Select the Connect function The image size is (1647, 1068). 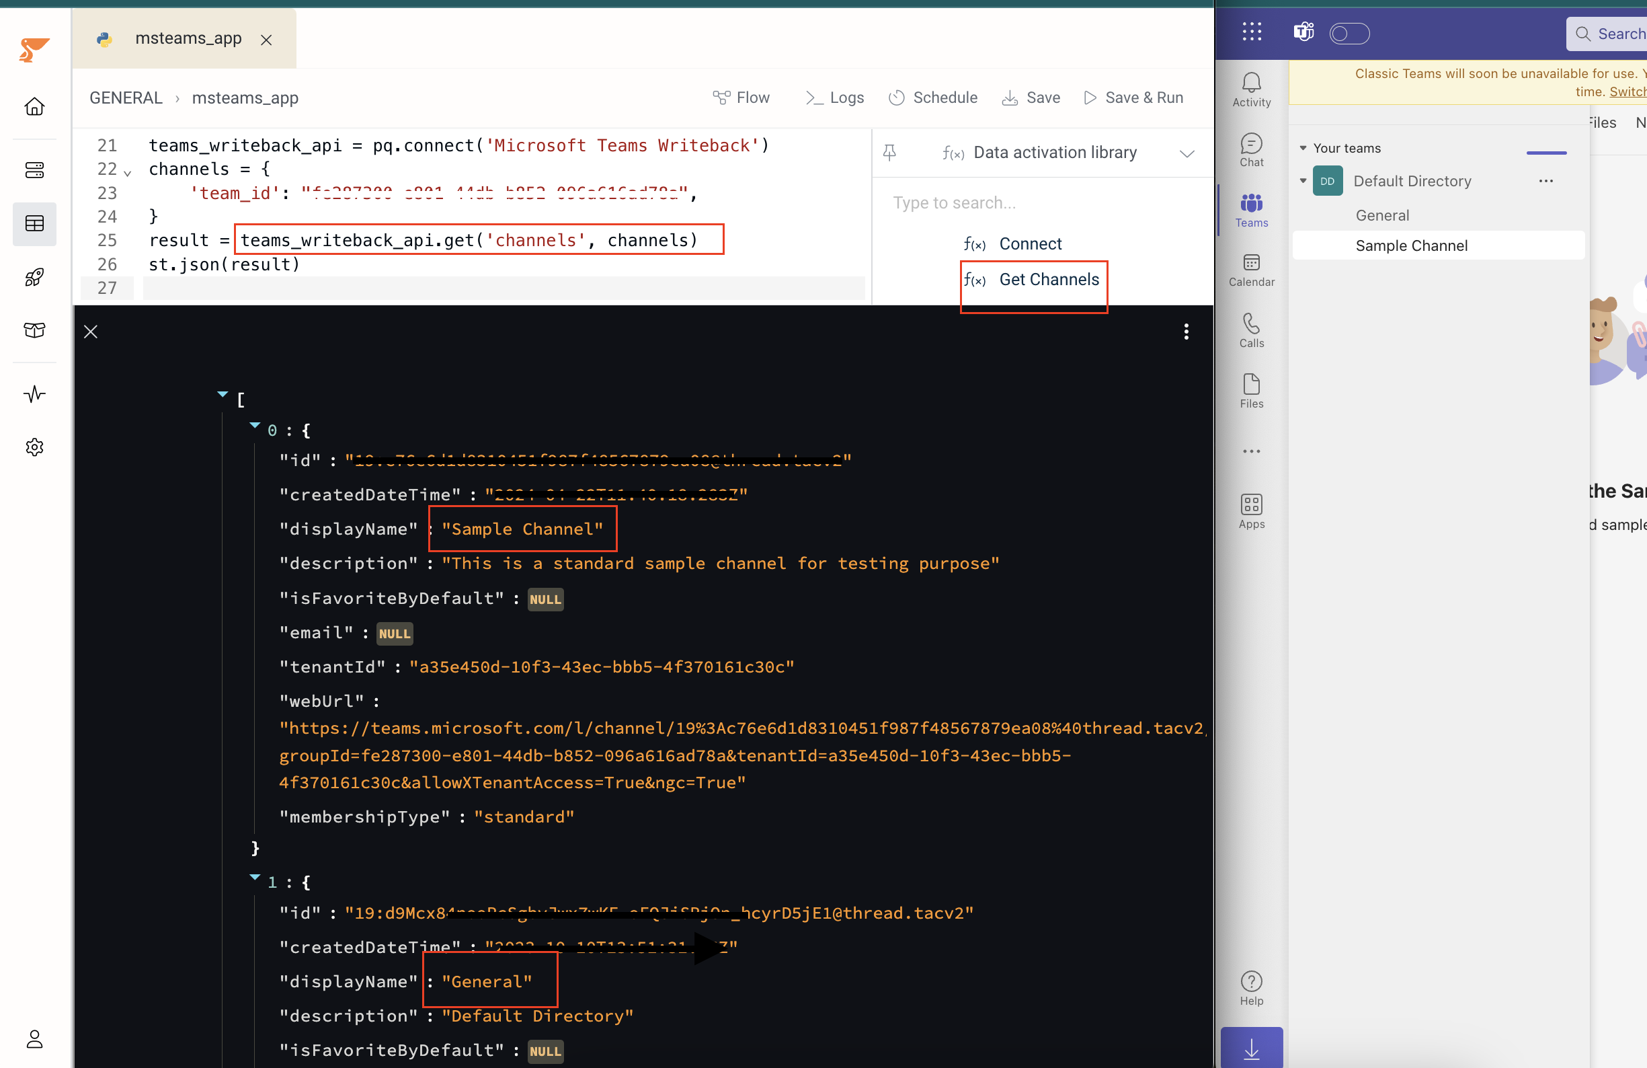coord(1013,243)
